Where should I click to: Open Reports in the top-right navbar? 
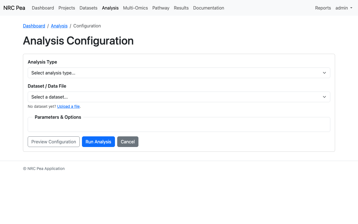point(323,8)
